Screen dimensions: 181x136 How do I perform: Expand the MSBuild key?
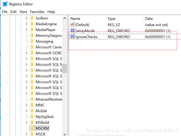pyautogui.click(x=26, y=122)
